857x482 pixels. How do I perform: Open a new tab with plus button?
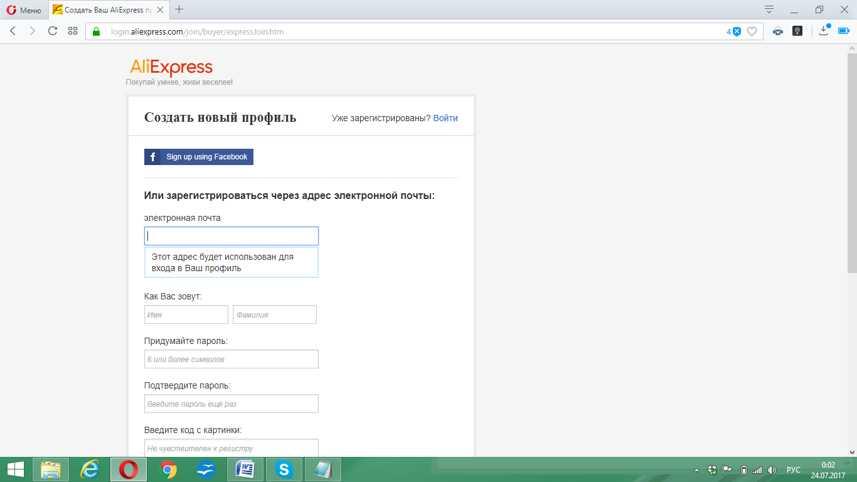click(x=179, y=9)
